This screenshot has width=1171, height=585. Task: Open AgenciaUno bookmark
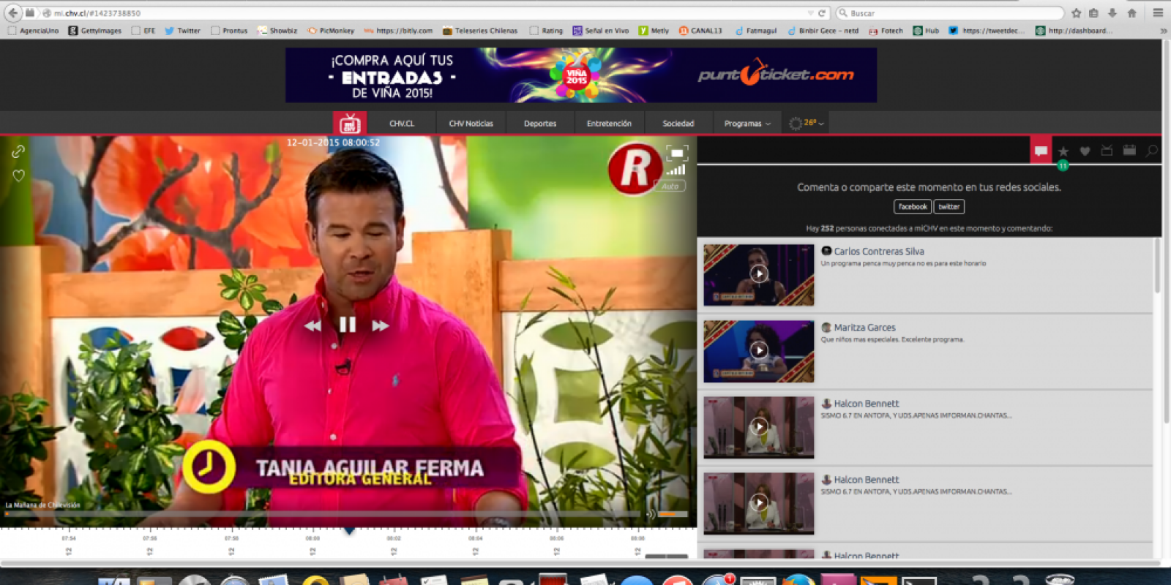(x=33, y=31)
